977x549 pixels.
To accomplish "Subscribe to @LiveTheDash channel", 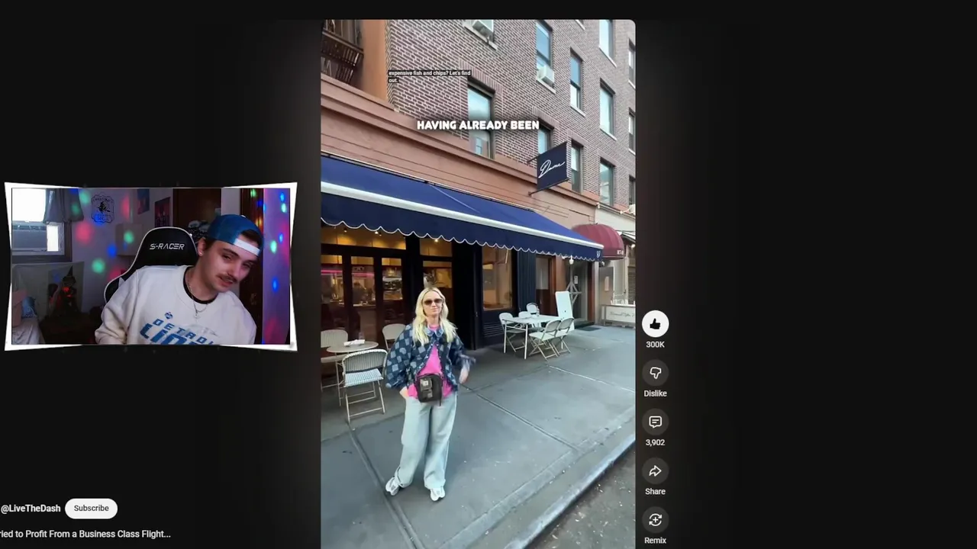I will (x=91, y=509).
